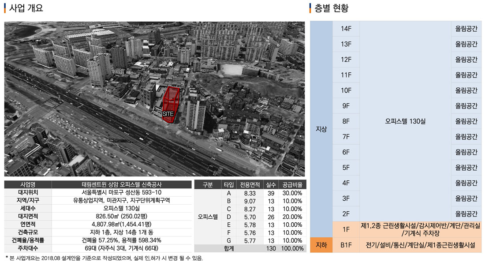Image resolution: width=485 pixels, height=262 pixels.
Task: Click the '실수' column header
Action: 271,185
